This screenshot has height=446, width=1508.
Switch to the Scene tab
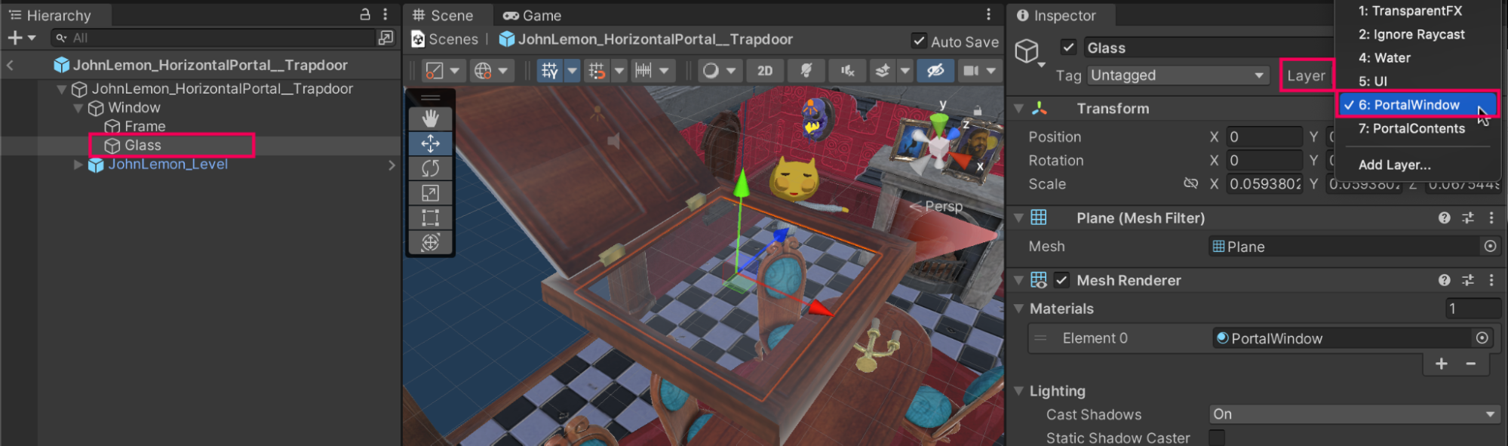point(444,15)
